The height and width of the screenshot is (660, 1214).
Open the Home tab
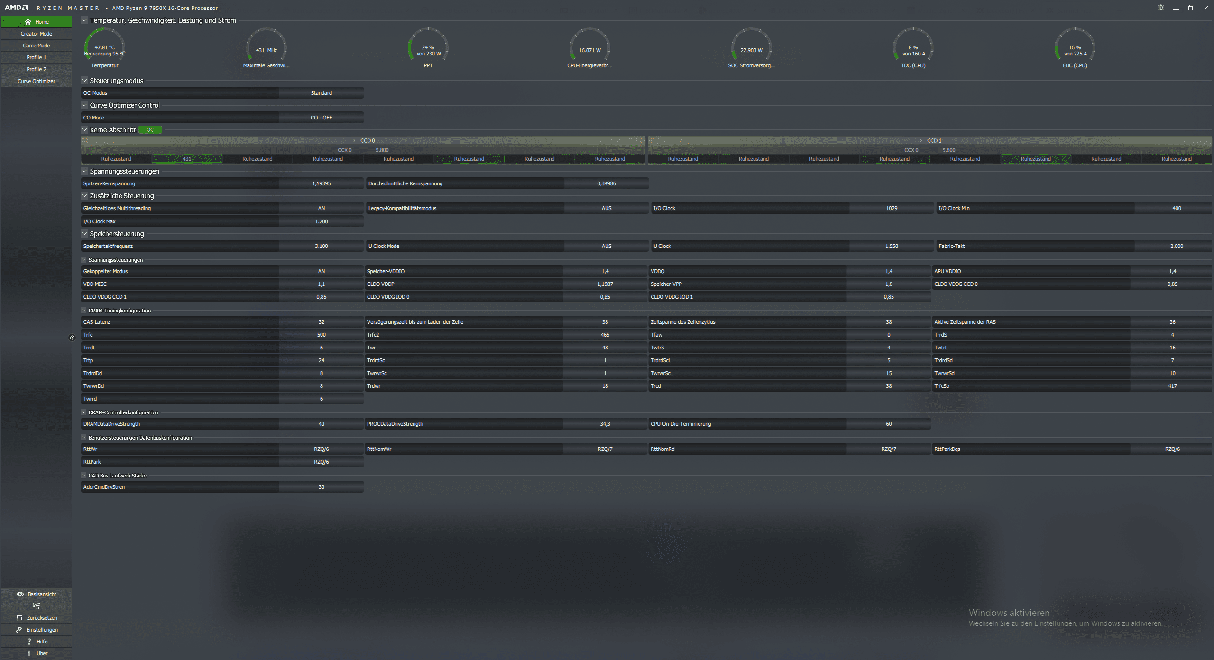(37, 22)
